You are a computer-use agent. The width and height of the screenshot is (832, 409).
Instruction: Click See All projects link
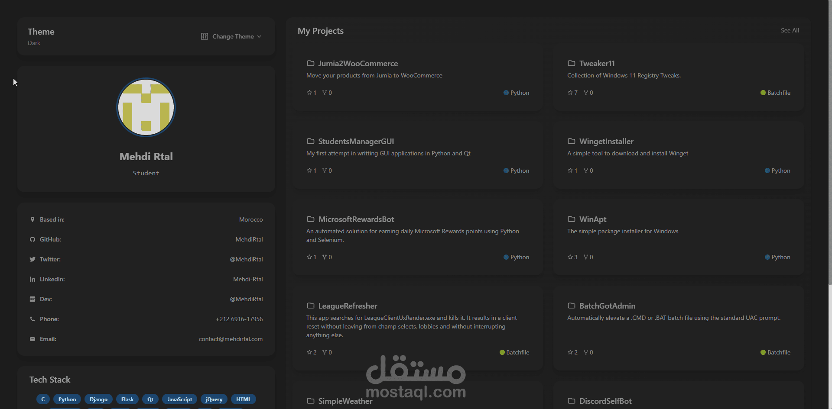(790, 30)
